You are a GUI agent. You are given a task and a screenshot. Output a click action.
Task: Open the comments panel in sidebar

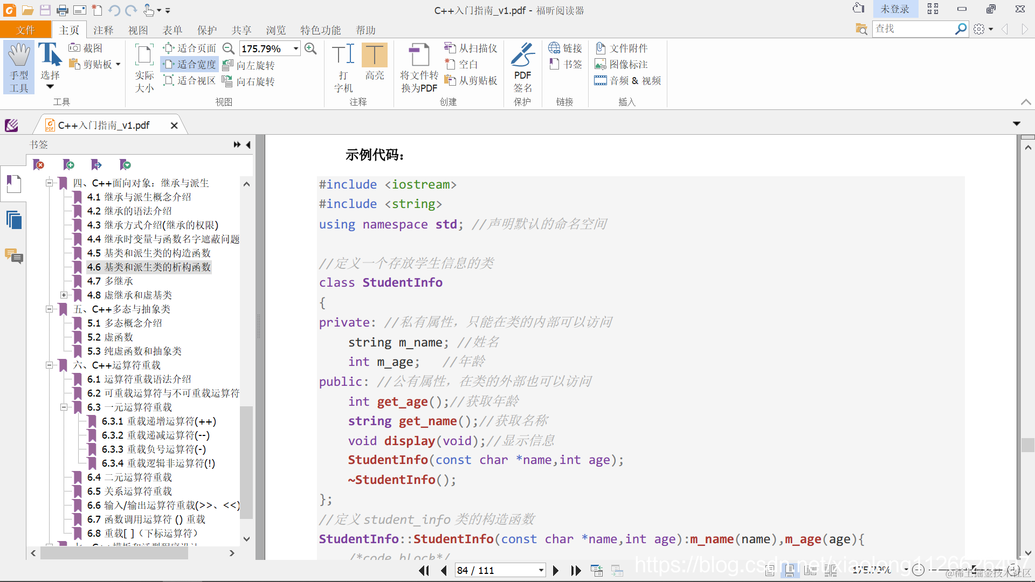pyautogui.click(x=13, y=255)
